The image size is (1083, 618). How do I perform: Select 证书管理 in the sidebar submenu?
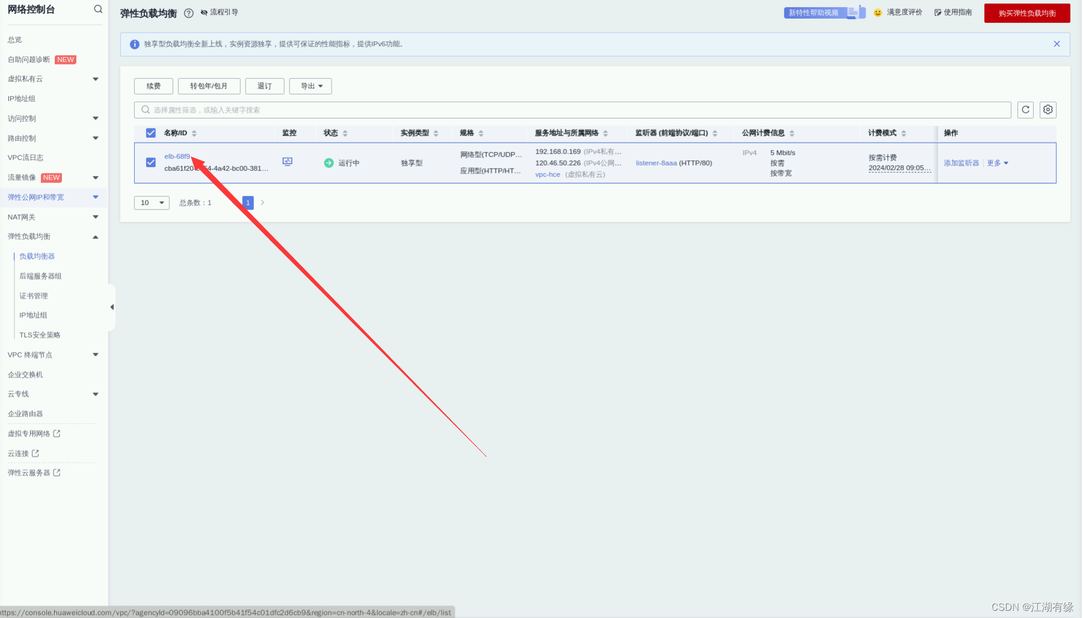34,296
